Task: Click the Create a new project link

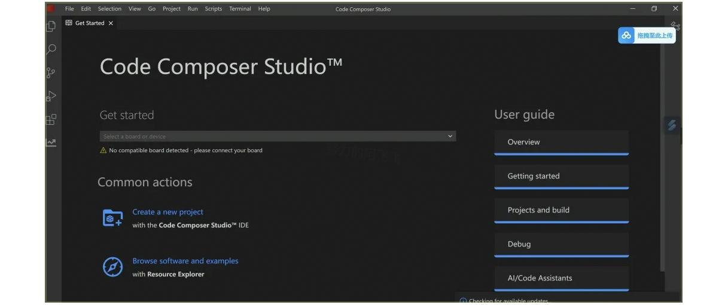Action: pos(167,212)
